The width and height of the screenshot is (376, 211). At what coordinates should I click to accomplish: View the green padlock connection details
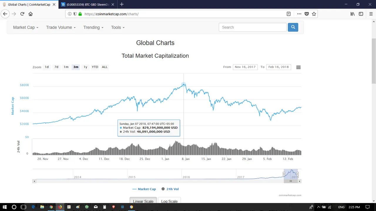coord(80,14)
